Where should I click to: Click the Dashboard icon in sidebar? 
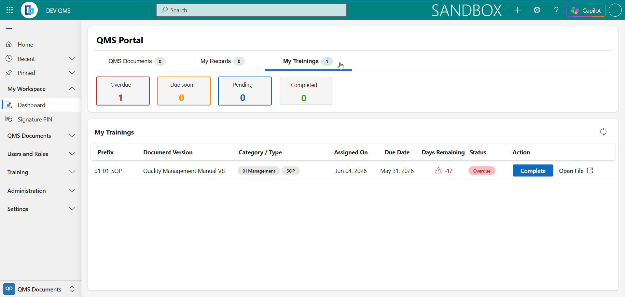(9, 105)
